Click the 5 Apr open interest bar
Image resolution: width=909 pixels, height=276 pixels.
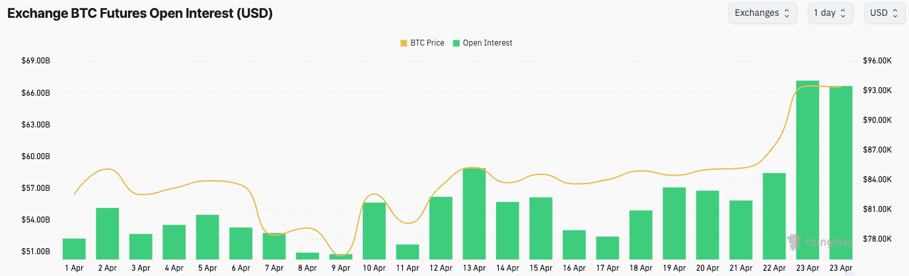(207, 237)
